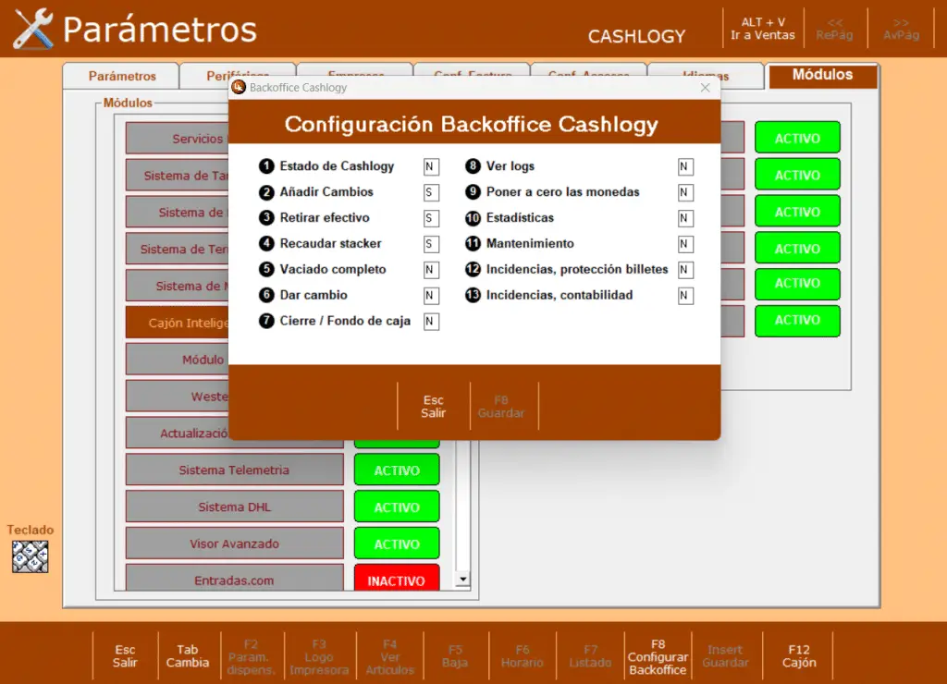Click F5 Baja in the bottom bar
This screenshot has height=684, width=947.
(455, 656)
